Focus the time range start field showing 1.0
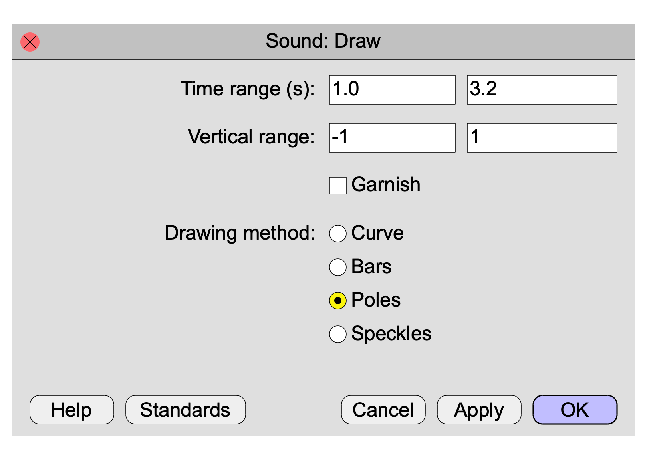 (392, 90)
